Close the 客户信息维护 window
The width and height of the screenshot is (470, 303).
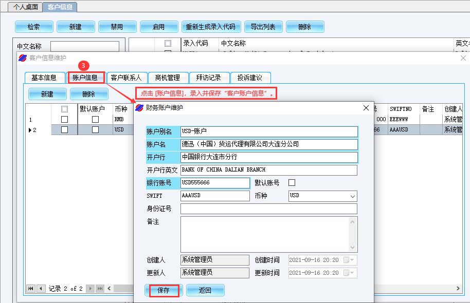click(x=463, y=58)
